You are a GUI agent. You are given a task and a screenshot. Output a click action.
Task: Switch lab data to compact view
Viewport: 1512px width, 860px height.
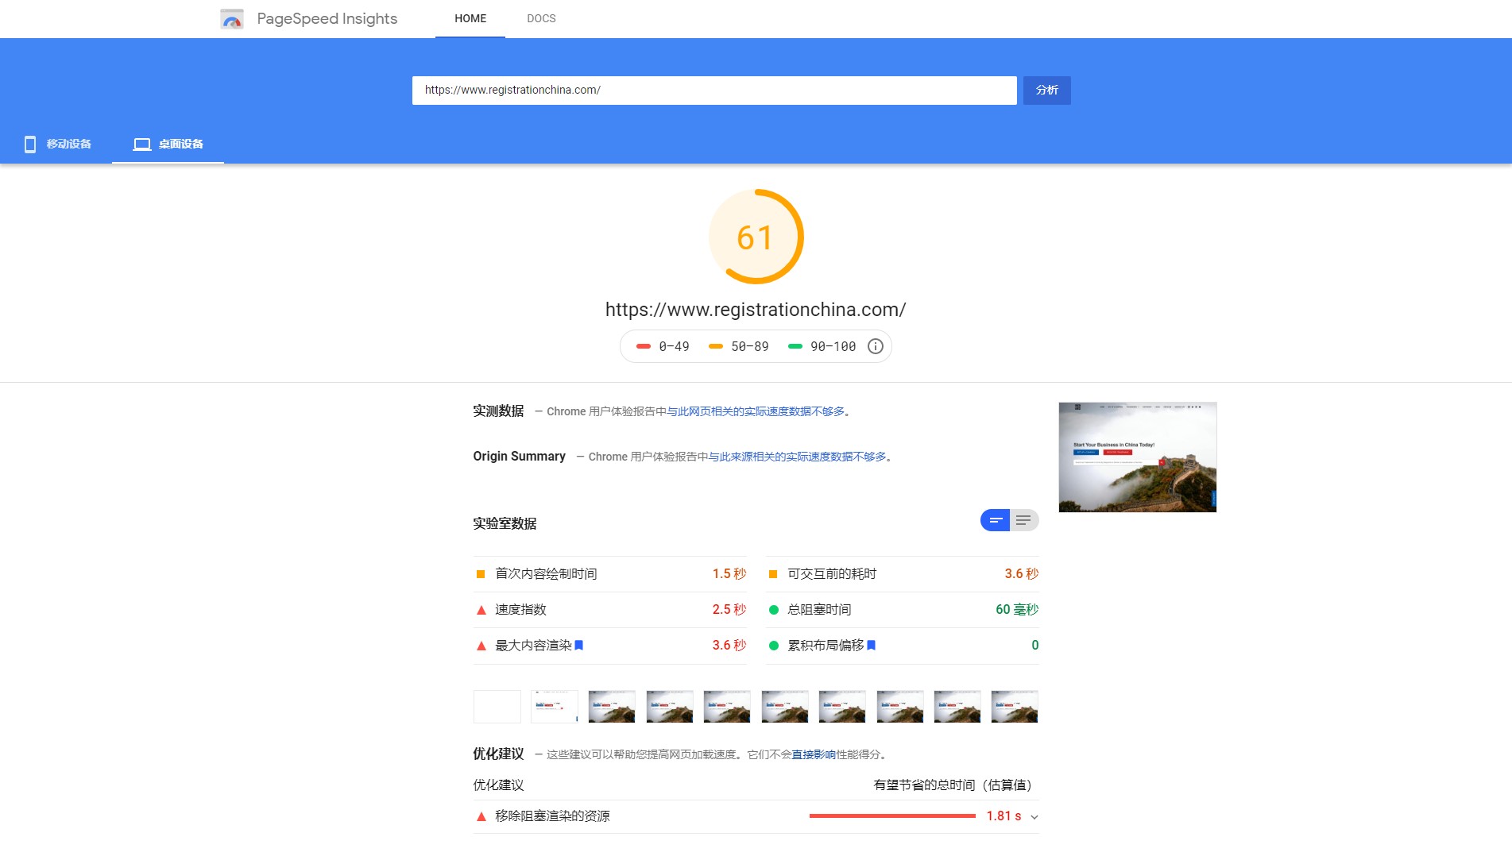point(996,520)
